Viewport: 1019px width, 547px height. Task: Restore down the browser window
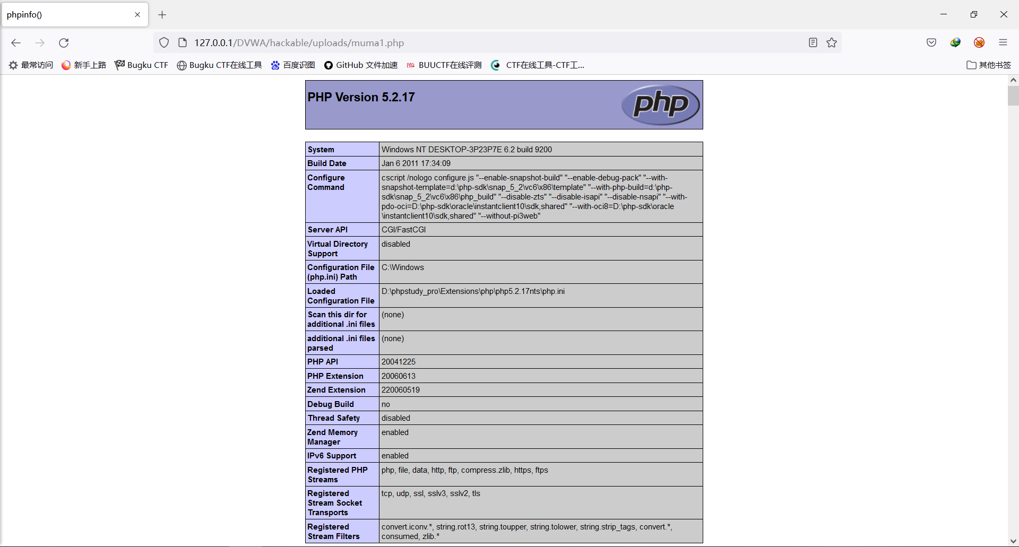tap(974, 14)
